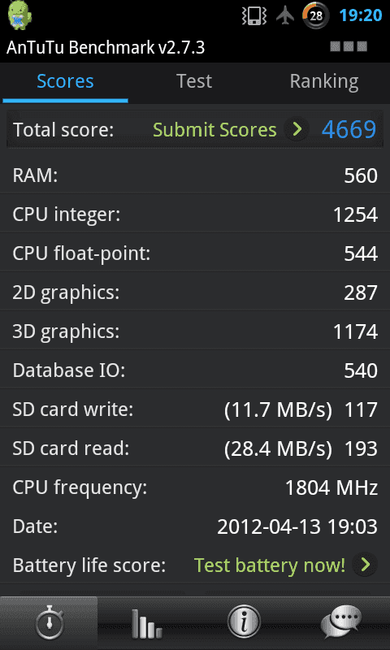Viewport: 390px width, 650px height.
Task: Open the stopwatch benchmark icon in bottom bar
Action: tap(49, 622)
